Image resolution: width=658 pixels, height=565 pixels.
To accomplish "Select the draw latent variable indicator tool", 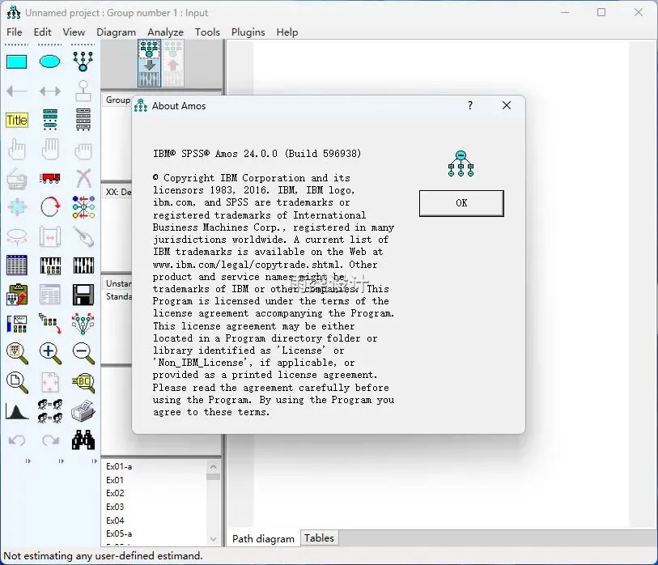I will point(83,62).
